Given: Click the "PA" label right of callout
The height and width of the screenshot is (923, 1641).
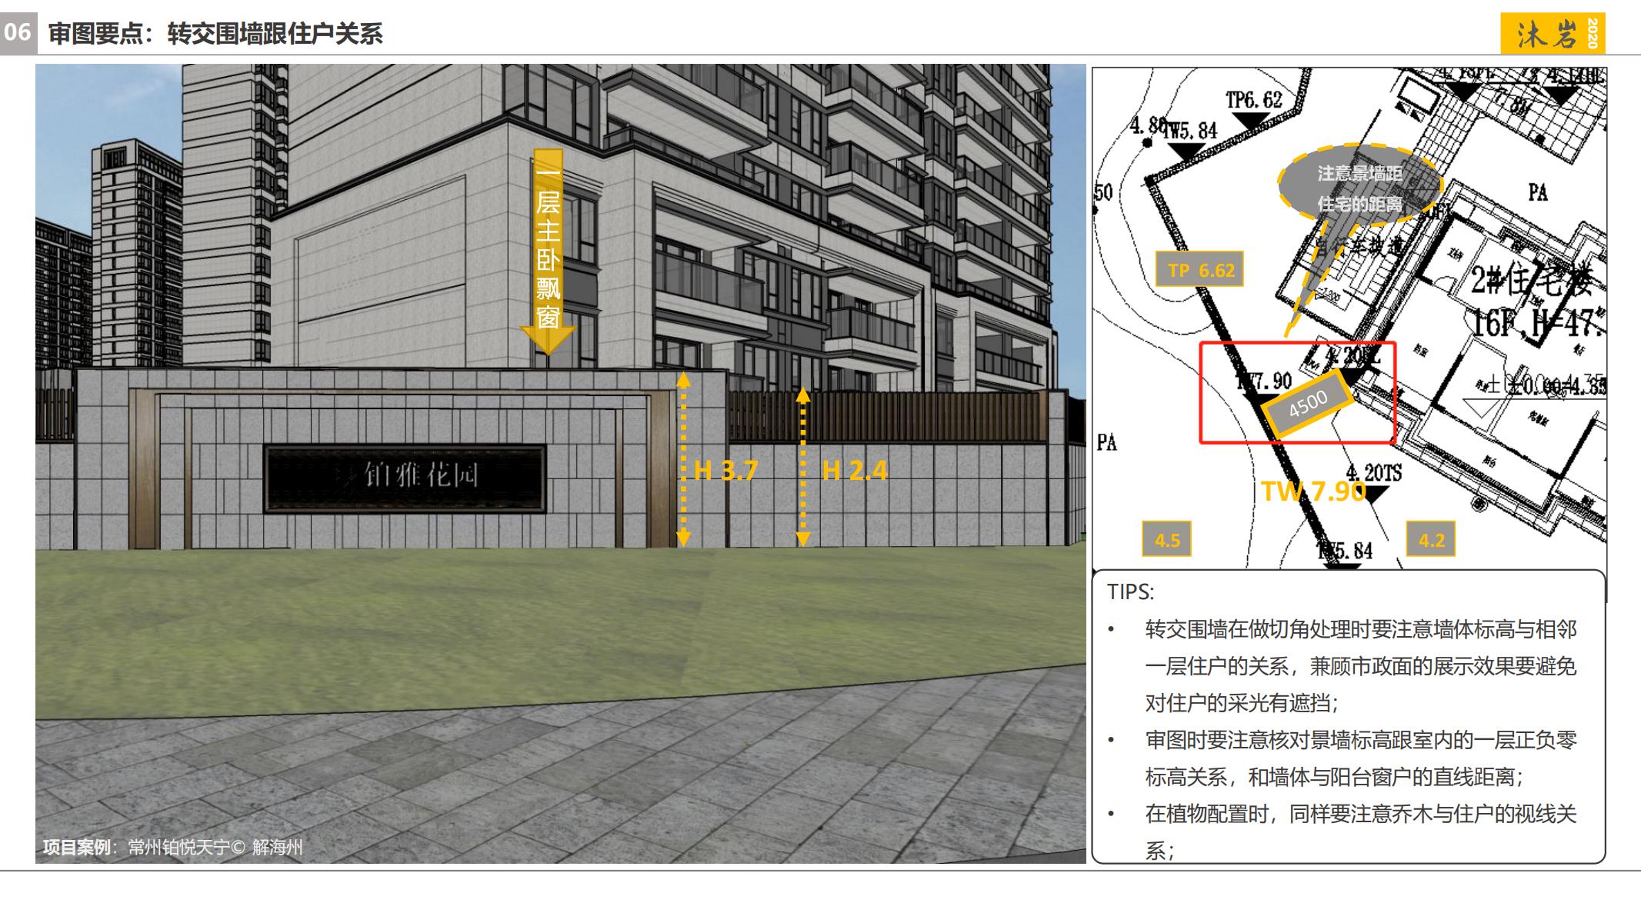Looking at the screenshot, I should (x=1537, y=192).
